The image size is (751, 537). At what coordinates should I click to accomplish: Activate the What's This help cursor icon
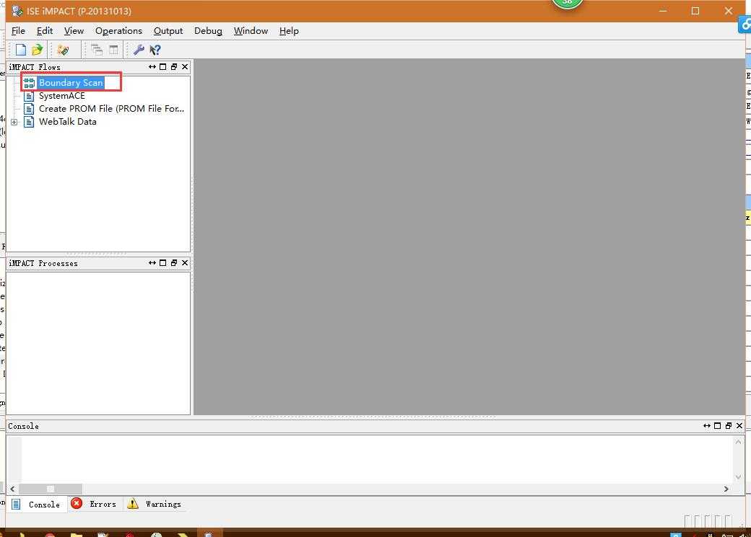coord(155,50)
